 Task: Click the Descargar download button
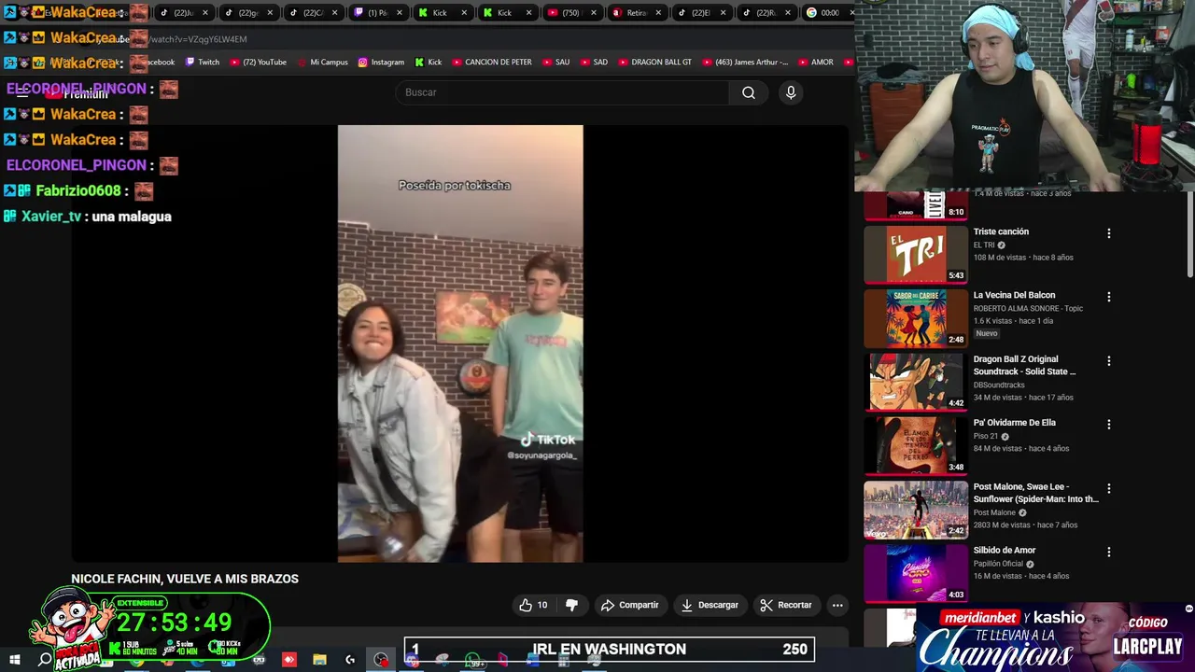(x=710, y=605)
